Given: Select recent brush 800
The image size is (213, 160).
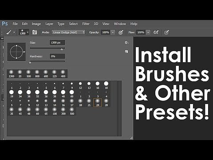Looking at the screenshot, I should tap(37, 74).
